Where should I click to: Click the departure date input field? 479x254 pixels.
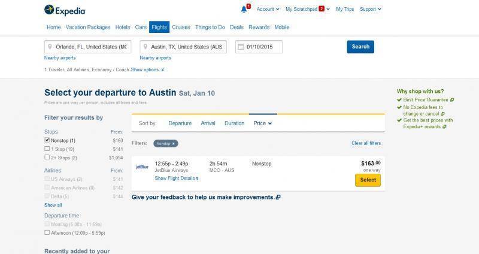[262, 47]
